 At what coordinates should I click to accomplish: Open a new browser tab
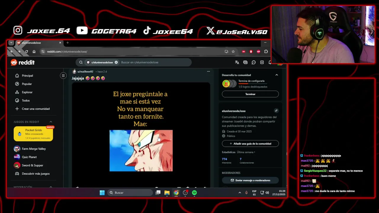[x=68, y=43]
